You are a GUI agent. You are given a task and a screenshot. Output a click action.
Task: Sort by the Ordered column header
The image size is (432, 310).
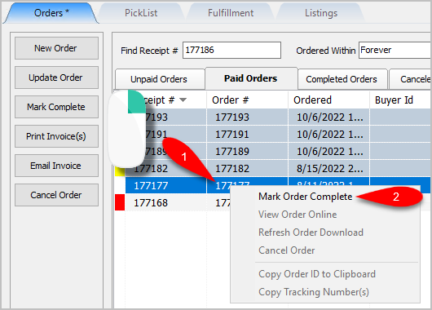pyautogui.click(x=328, y=100)
